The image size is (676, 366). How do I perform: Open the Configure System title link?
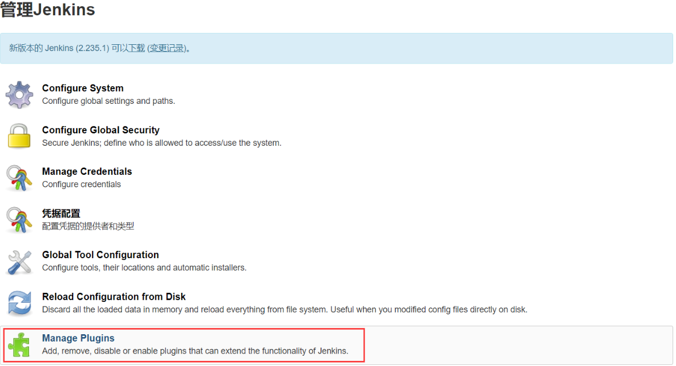[x=82, y=88]
